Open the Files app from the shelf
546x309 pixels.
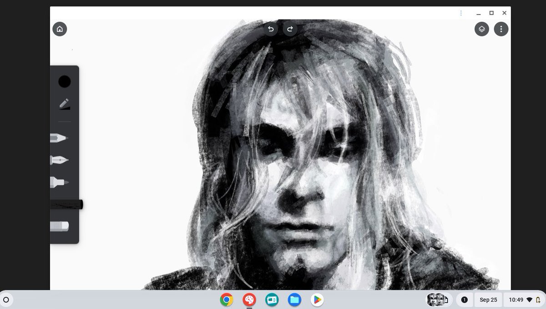click(294, 299)
